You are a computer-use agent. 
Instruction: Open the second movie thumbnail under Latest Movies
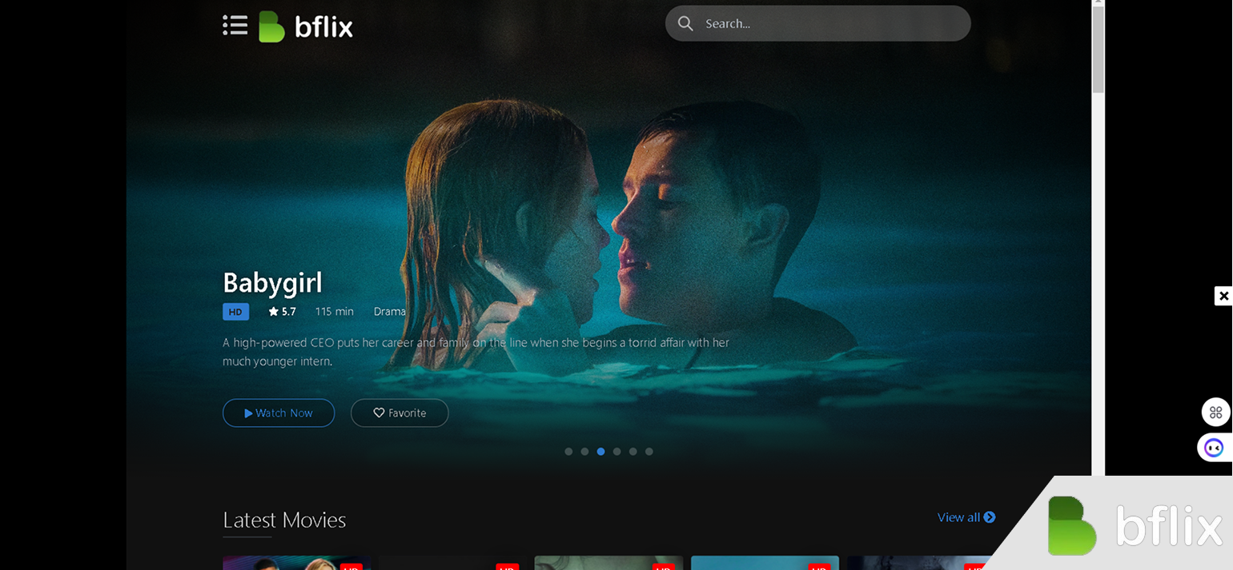(x=452, y=564)
